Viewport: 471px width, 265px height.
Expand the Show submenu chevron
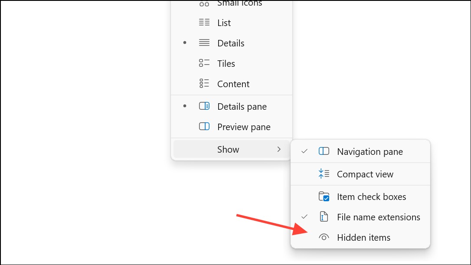tap(279, 149)
